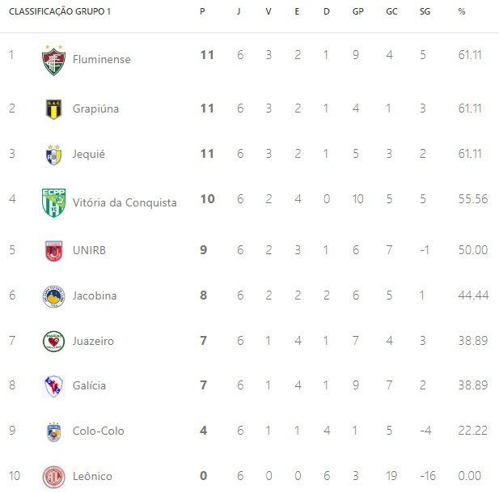Click the Grapiúna black and yellow shield
The image size is (499, 493).
click(53, 109)
